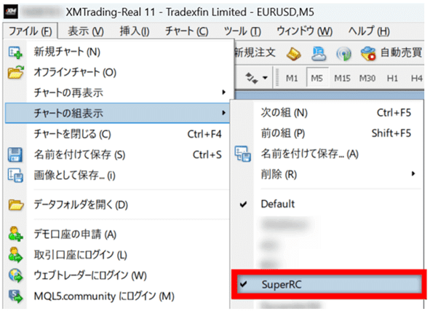430x311 pixels.
Task: Click the Ctrl+S shortcut text
Action: click(207, 155)
